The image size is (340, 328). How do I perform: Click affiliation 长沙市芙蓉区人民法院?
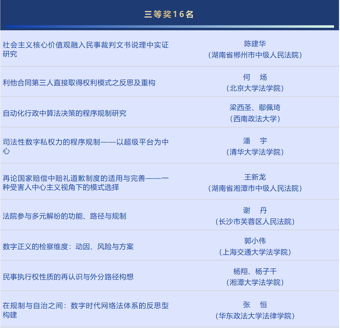255,222
